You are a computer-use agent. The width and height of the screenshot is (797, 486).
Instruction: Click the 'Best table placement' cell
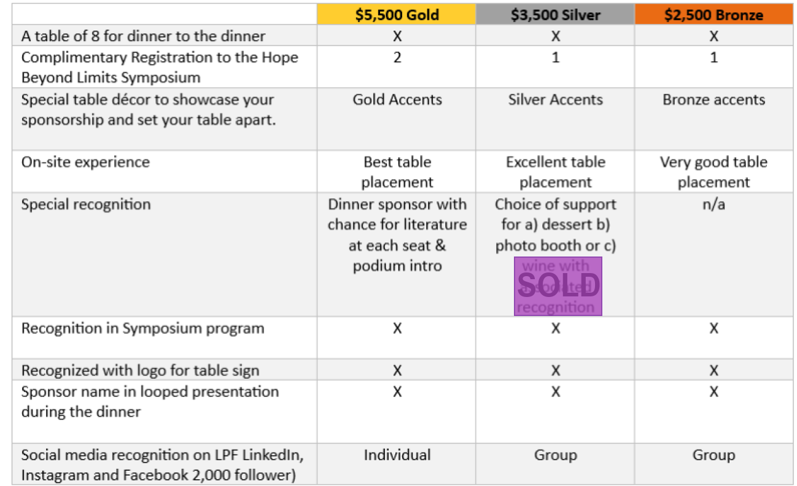click(397, 172)
